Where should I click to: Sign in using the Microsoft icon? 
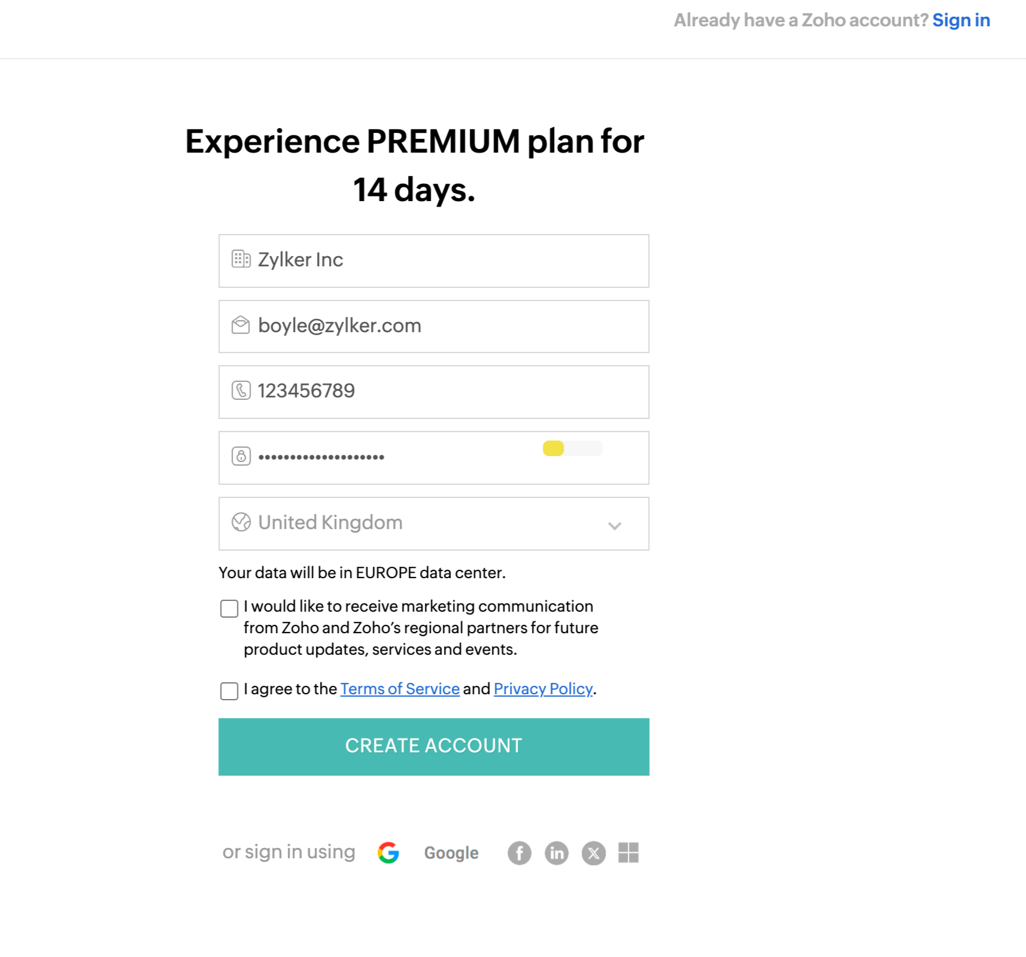coord(629,853)
